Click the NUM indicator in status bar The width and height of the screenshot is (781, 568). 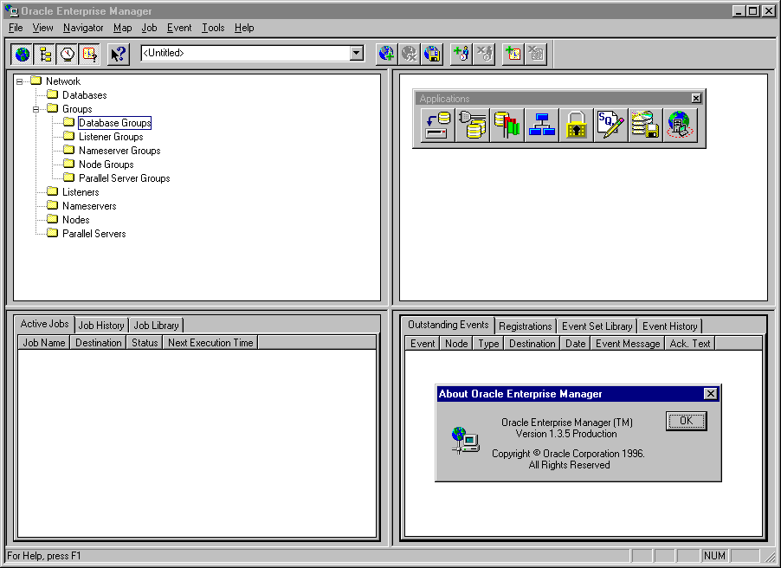click(714, 556)
